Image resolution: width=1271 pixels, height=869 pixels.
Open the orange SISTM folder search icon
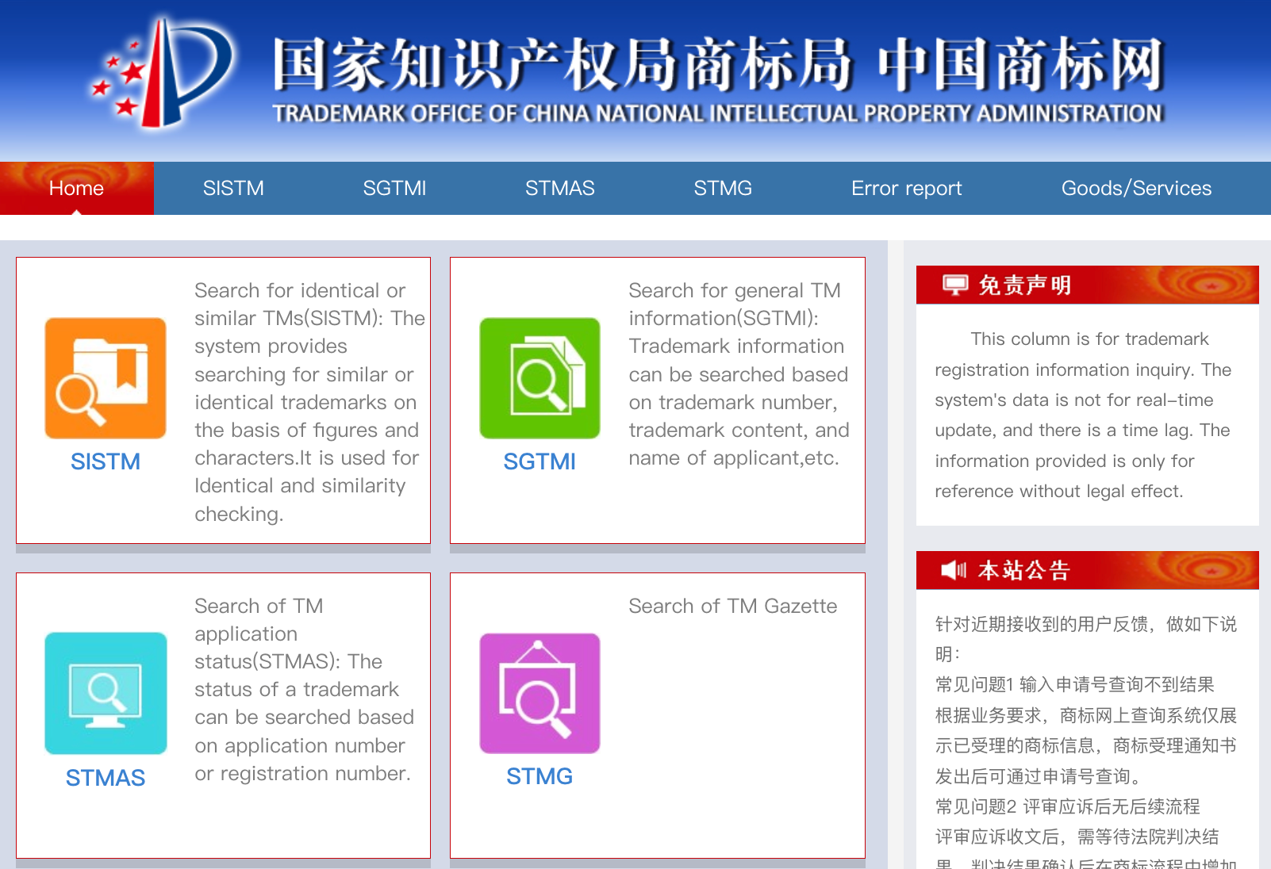pos(106,378)
